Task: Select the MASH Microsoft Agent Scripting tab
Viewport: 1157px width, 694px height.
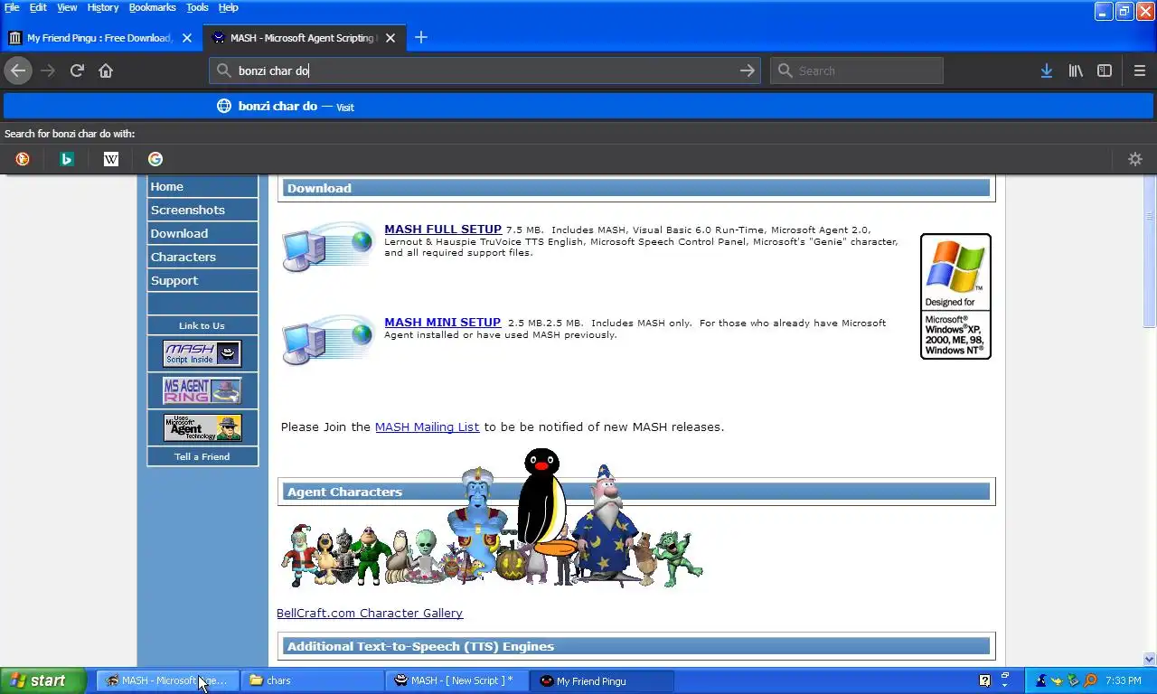Action: click(x=303, y=38)
